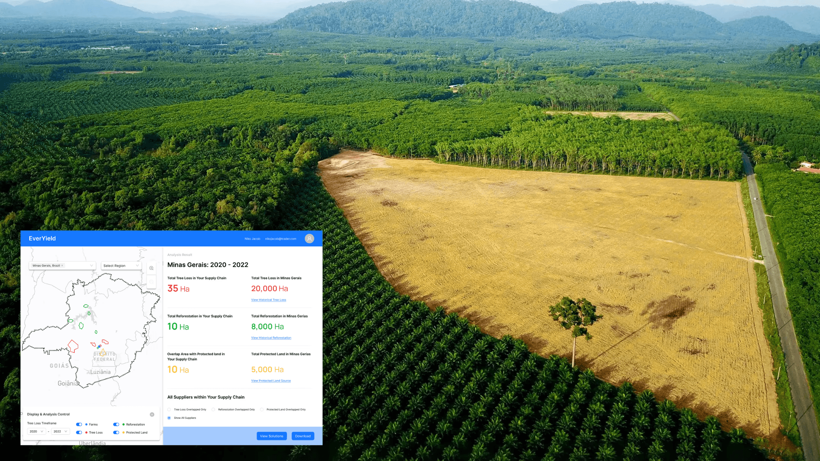Switch off the Protected Land layer
This screenshot has width=820, height=461.
[x=116, y=433]
